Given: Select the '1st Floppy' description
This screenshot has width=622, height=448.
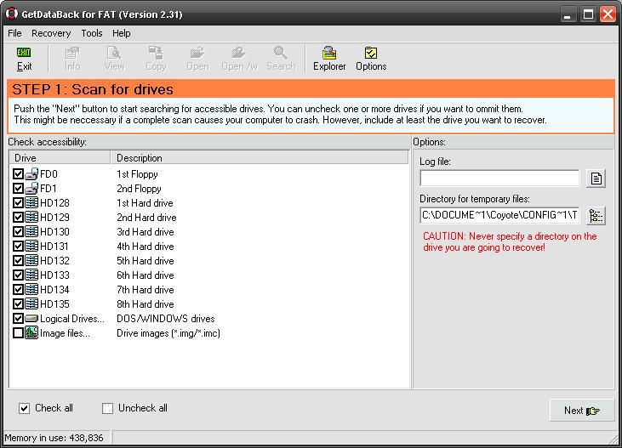Looking at the screenshot, I should (x=137, y=174).
